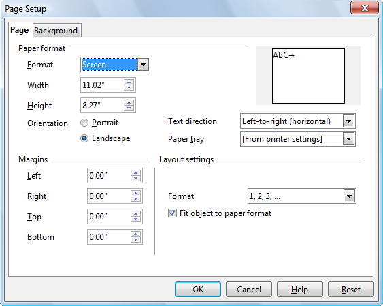Click the Reset button
Image resolution: width=383 pixels, height=306 pixels.
point(351,290)
